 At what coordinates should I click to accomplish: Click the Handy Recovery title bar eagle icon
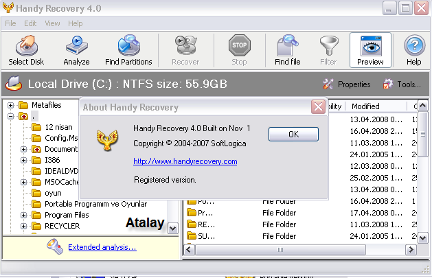pos(8,8)
